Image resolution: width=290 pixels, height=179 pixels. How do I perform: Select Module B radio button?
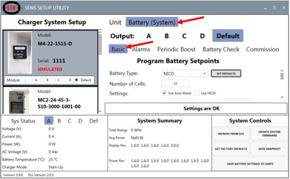pos(43,80)
